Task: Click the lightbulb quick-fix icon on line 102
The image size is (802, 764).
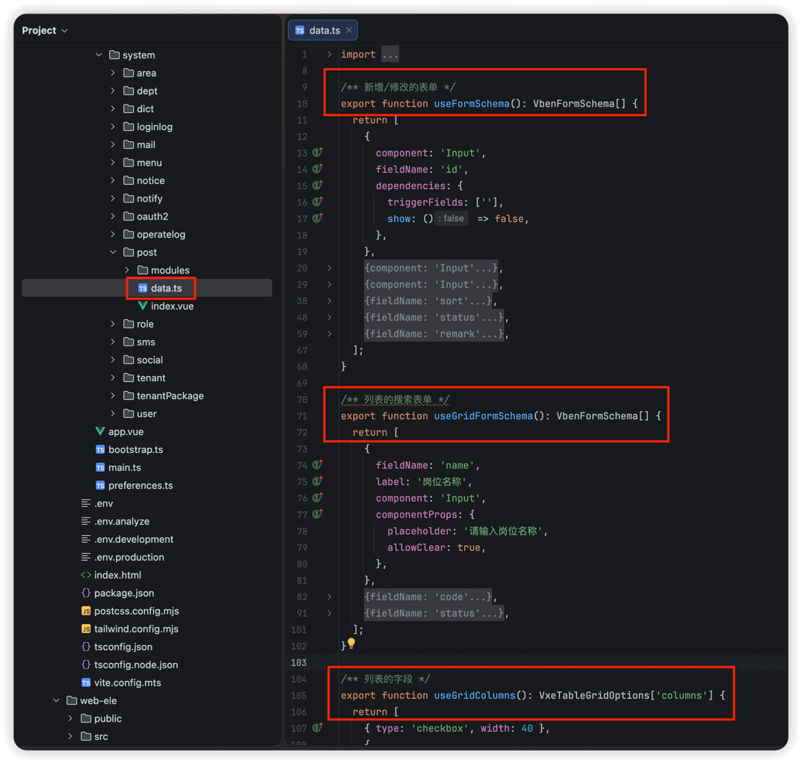Action: 351,644
